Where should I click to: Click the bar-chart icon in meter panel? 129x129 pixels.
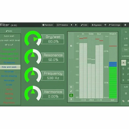pyautogui.click(x=71, y=46)
